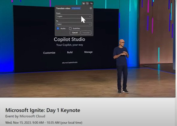
Task: Toggle the translate video overlay icon
Action: tap(91, 3)
